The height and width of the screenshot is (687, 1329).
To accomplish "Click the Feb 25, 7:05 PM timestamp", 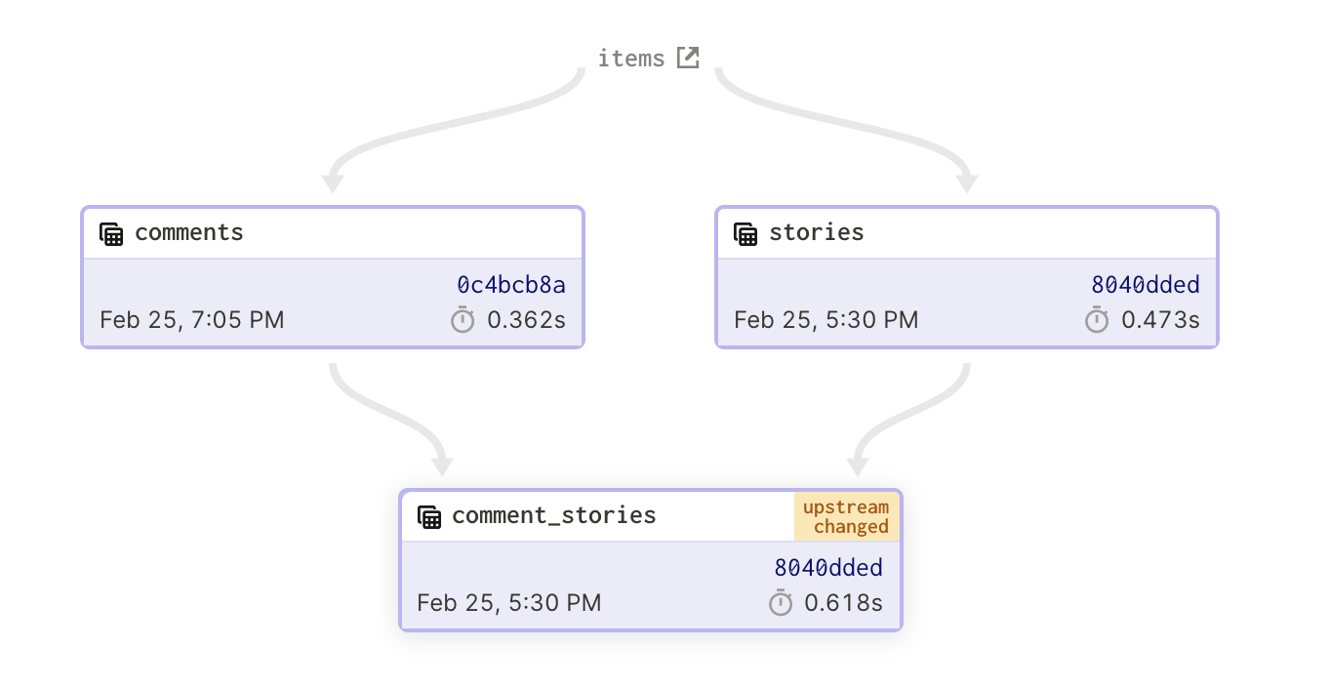I will tap(192, 320).
